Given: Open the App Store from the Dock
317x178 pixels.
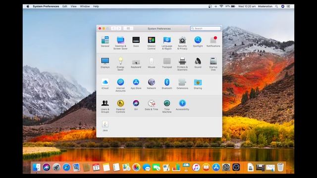Looking at the screenshot, I should pos(216,167).
